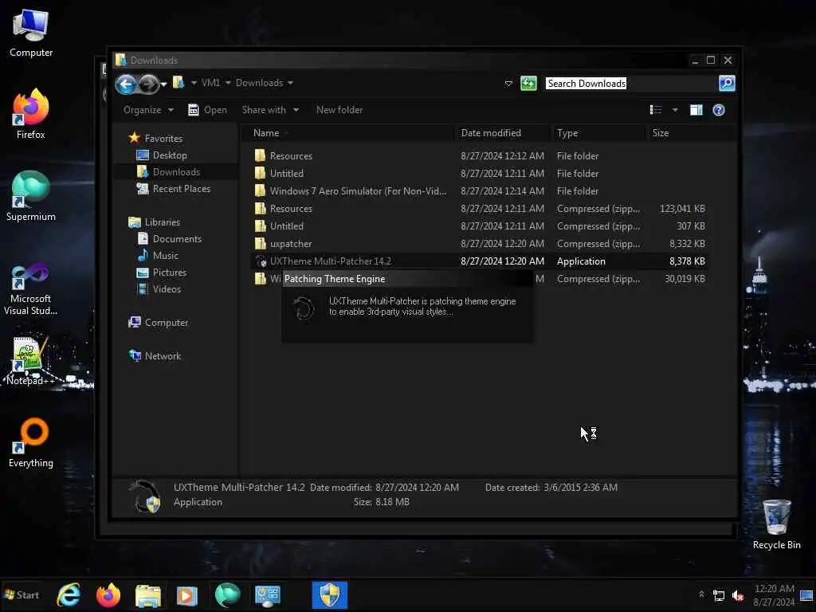
Task: Sort by the Type column header
Action: pyautogui.click(x=598, y=133)
